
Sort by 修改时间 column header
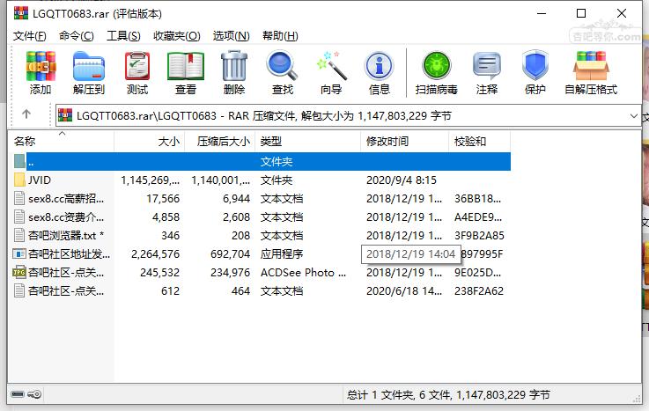click(x=404, y=142)
